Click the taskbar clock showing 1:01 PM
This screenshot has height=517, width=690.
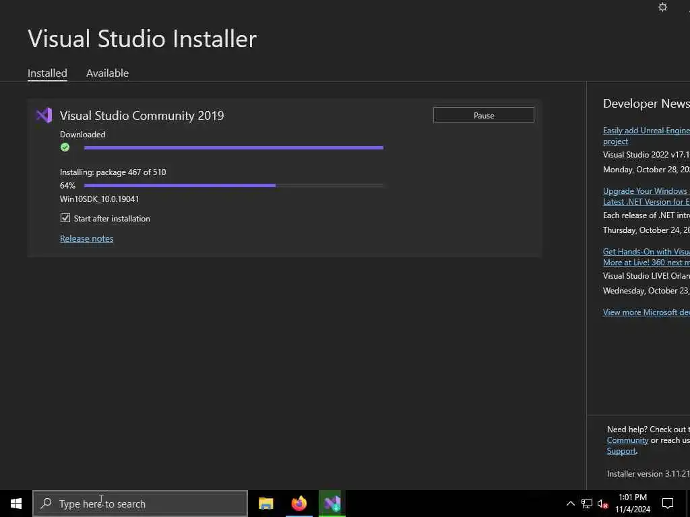632,504
